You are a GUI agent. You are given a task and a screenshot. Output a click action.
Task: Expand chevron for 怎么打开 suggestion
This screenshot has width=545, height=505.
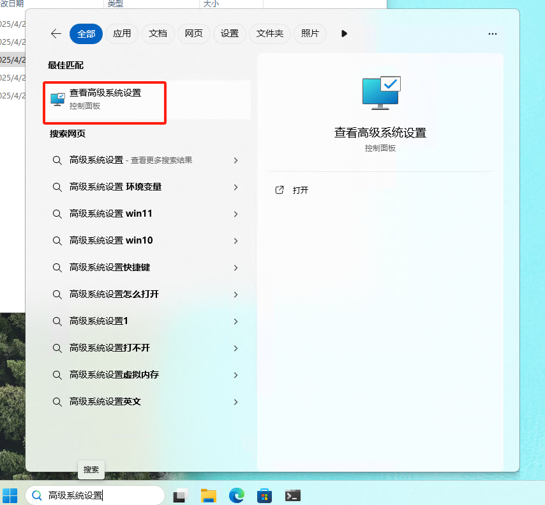(x=235, y=294)
